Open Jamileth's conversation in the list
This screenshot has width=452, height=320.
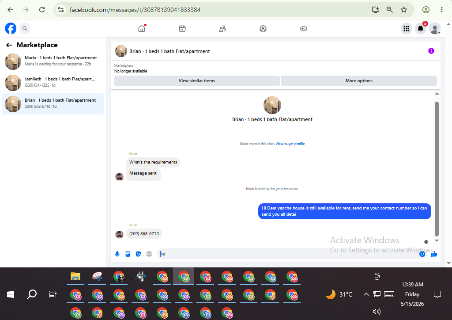pos(53,83)
